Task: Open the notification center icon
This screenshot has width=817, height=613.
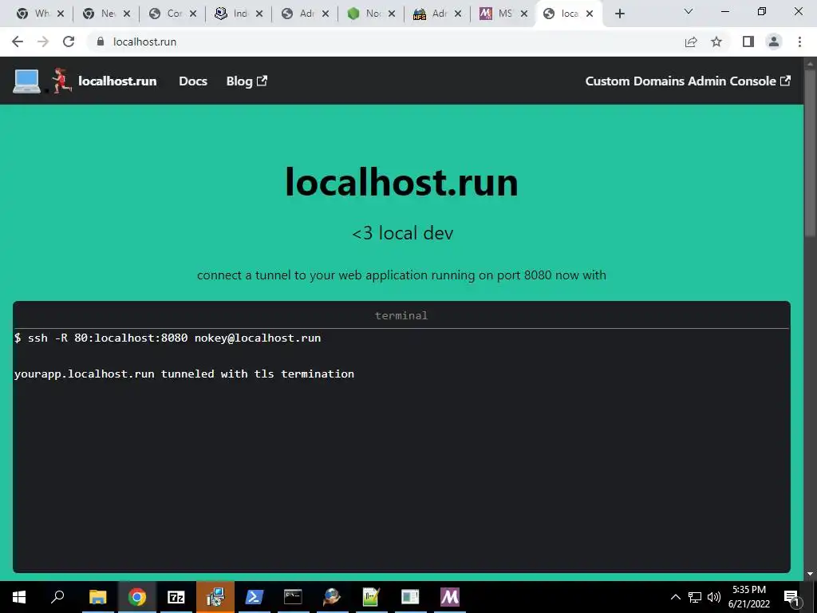Action: (792, 597)
